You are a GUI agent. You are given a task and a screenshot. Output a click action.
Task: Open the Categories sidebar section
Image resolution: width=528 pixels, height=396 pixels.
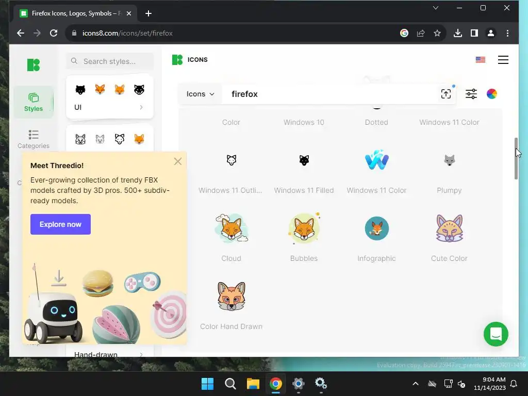click(x=34, y=139)
